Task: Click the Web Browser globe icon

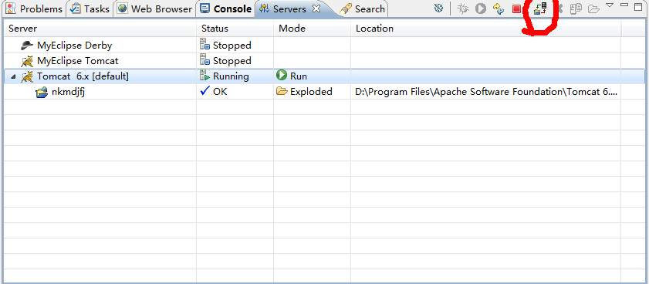Action: 123,8
